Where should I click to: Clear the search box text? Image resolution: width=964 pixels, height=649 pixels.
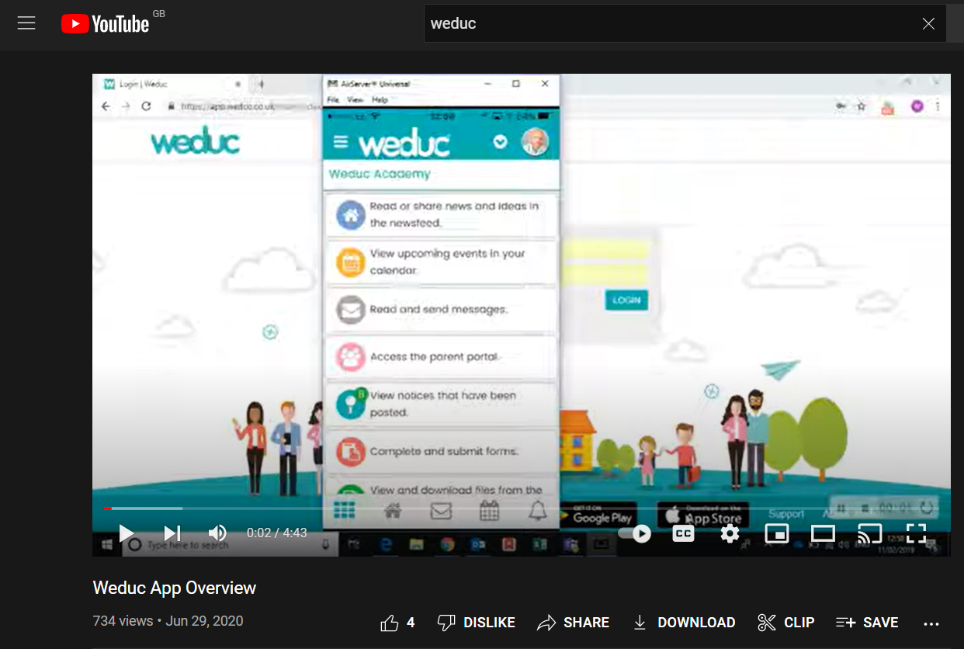click(928, 23)
